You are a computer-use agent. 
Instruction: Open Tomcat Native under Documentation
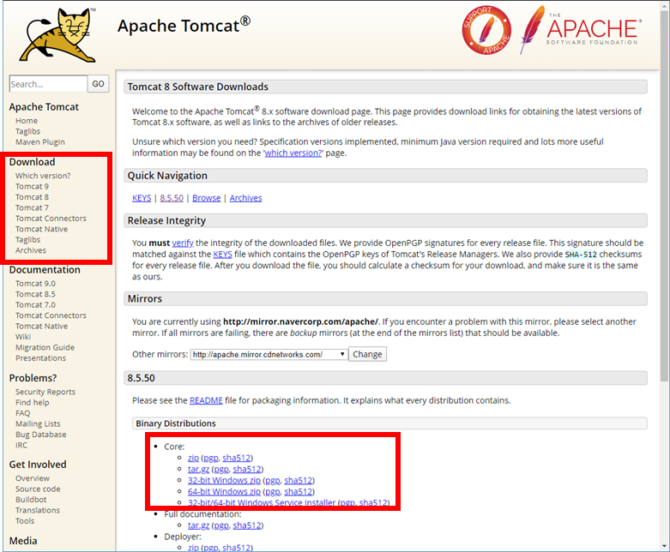pyautogui.click(x=41, y=327)
